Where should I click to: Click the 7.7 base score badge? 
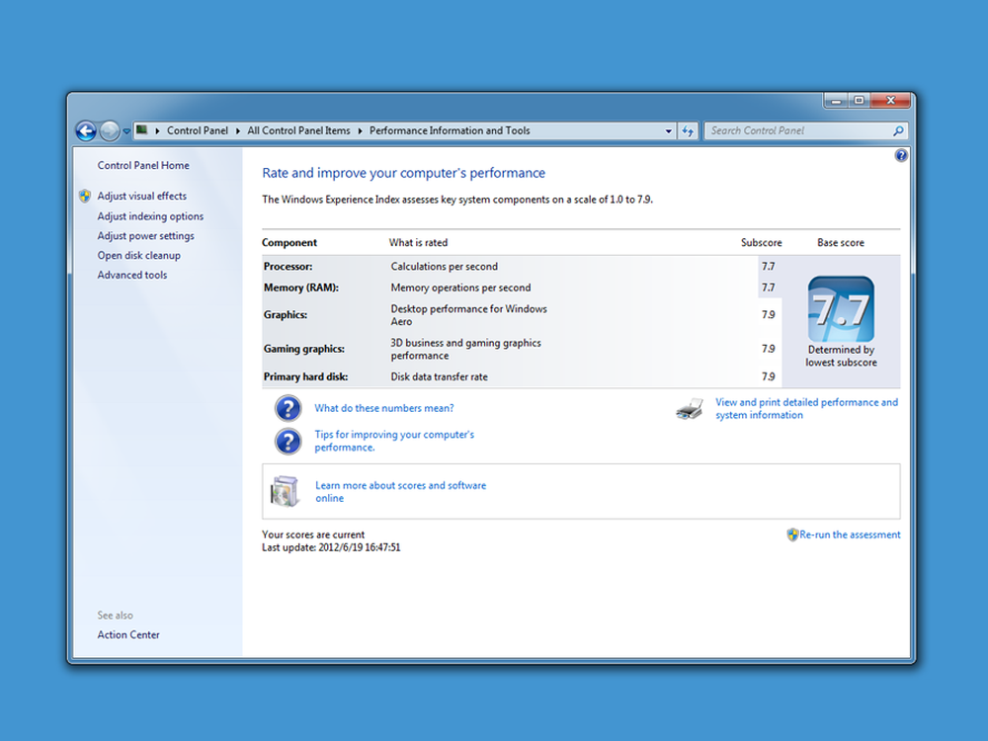point(841,308)
